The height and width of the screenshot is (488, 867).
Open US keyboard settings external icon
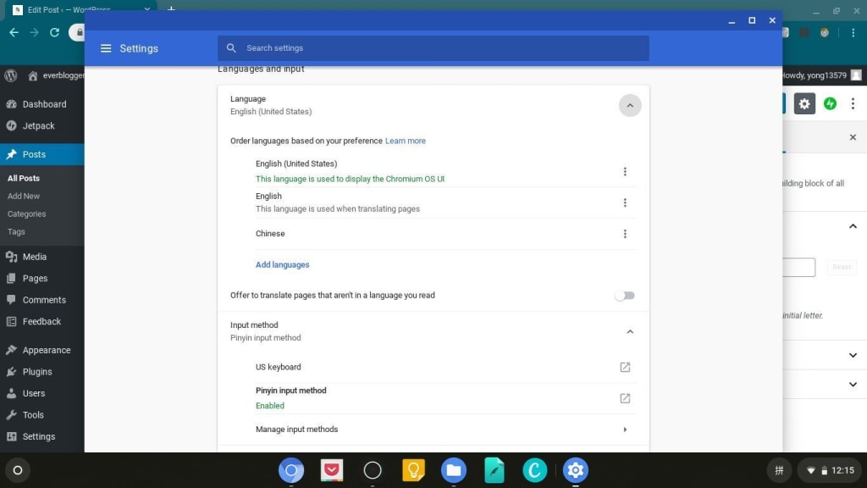click(x=625, y=367)
